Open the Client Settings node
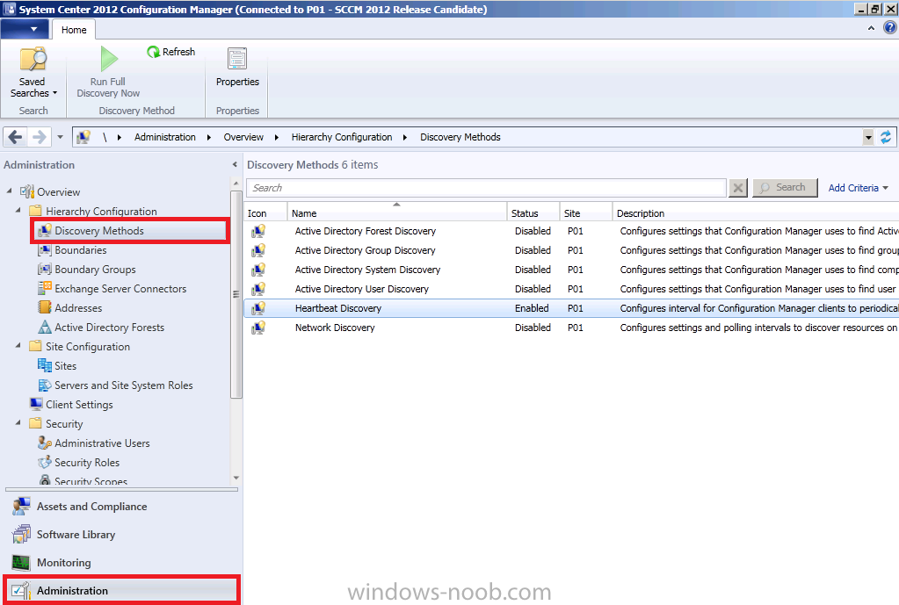Viewport: 899px width, 605px height. [79, 405]
